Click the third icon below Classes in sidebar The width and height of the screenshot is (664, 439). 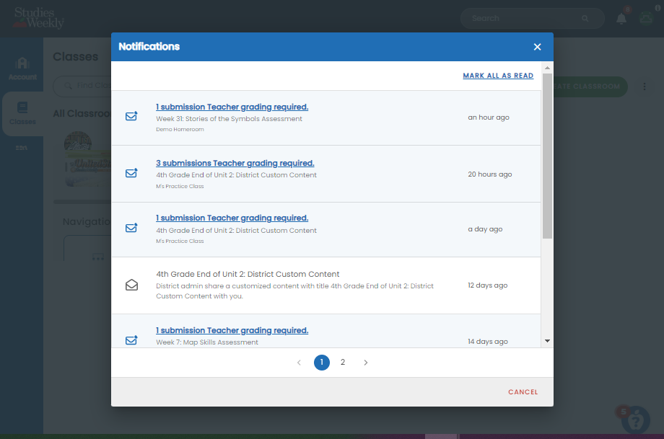tap(22, 148)
